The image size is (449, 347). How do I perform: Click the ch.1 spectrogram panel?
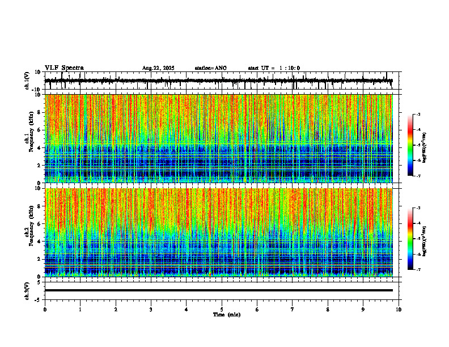(219, 138)
